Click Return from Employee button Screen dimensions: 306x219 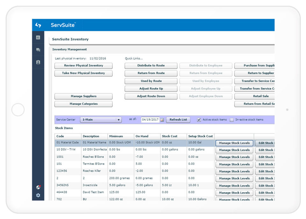[206, 73]
